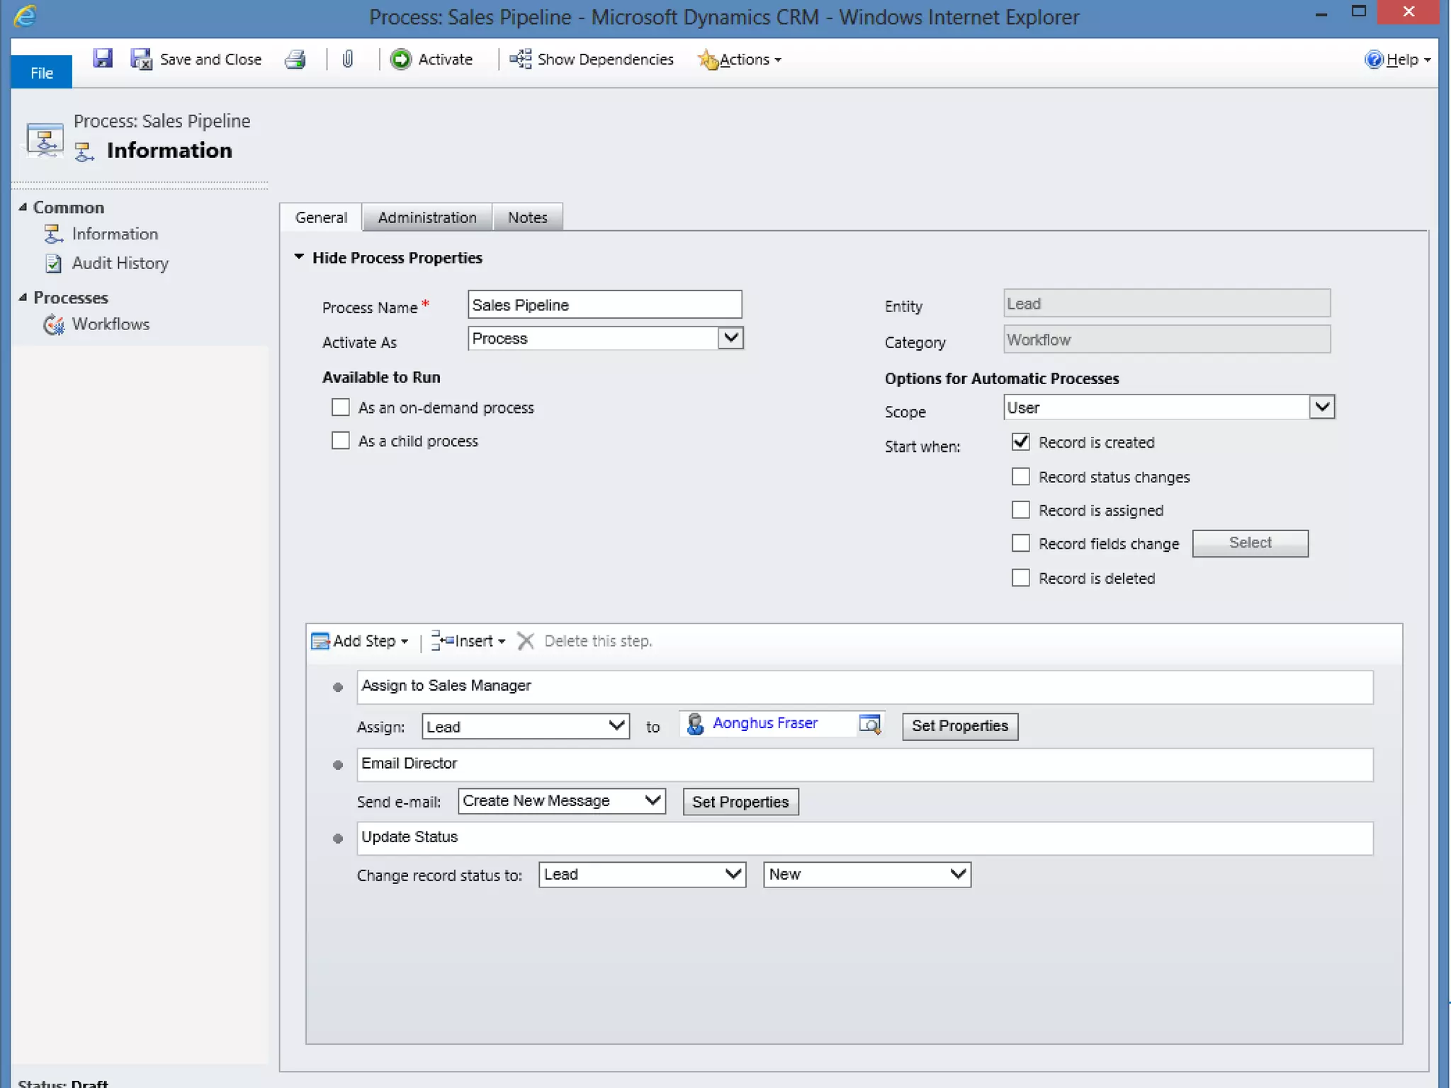
Task: Check the Record is deleted checkbox
Action: pos(1020,578)
